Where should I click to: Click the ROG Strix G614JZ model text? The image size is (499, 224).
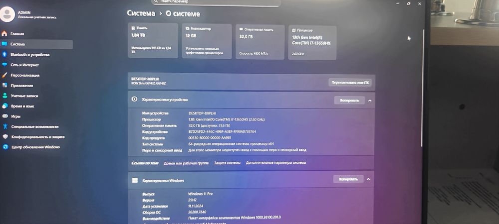tap(148, 84)
